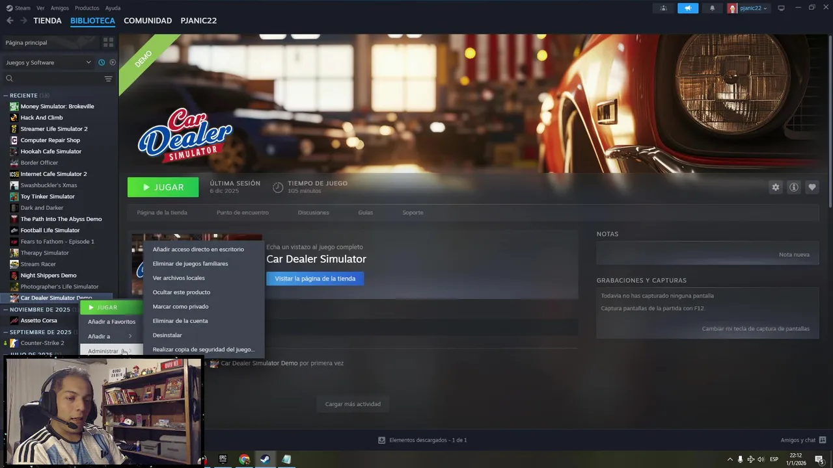This screenshot has width=833, height=468.
Task: Open pjanic22 account dropdown
Action: 747,8
